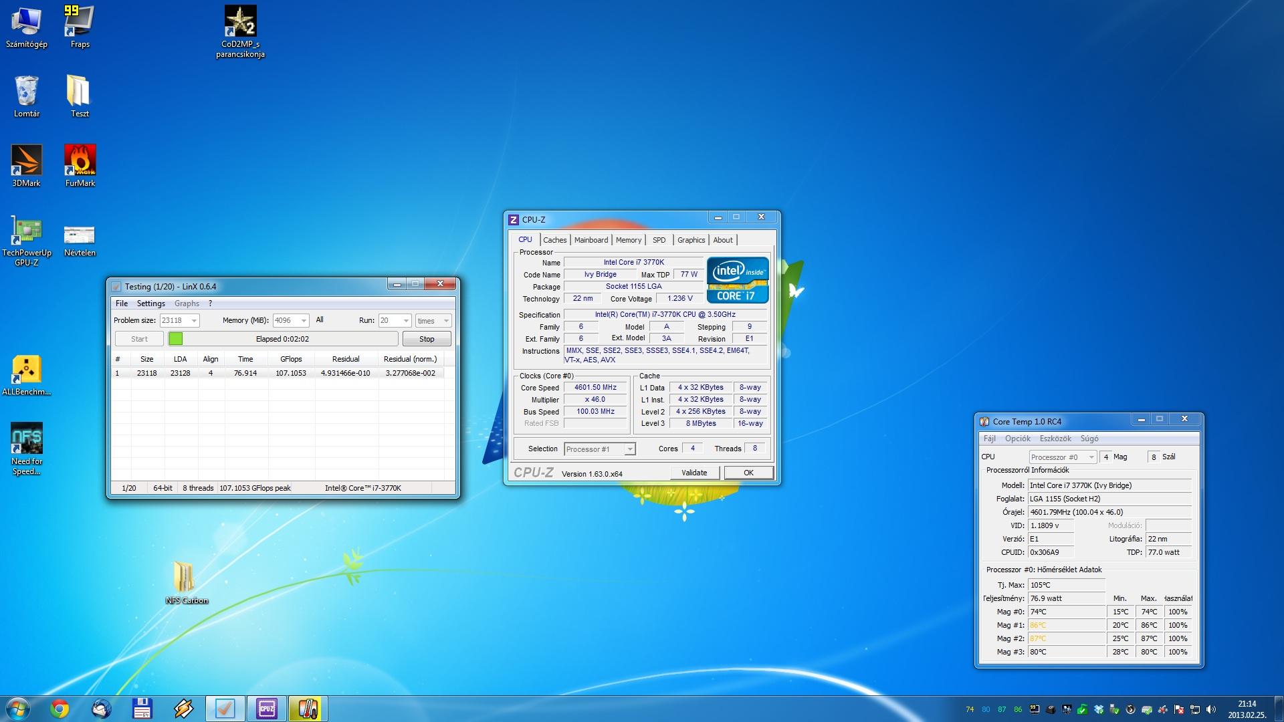Expand the Problem size dropdown in LinX
This screenshot has height=722, width=1284.
(194, 321)
